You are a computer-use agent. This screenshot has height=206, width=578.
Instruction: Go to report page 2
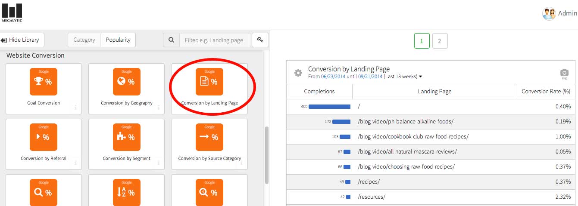pyautogui.click(x=439, y=41)
